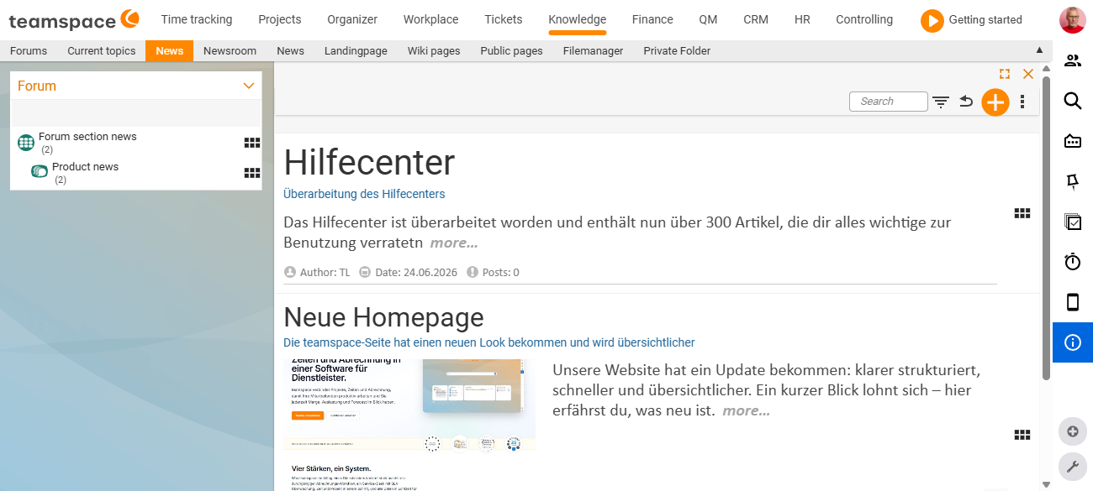The image size is (1093, 491).
Task: Open the blue info icon
Action: [1072, 342]
